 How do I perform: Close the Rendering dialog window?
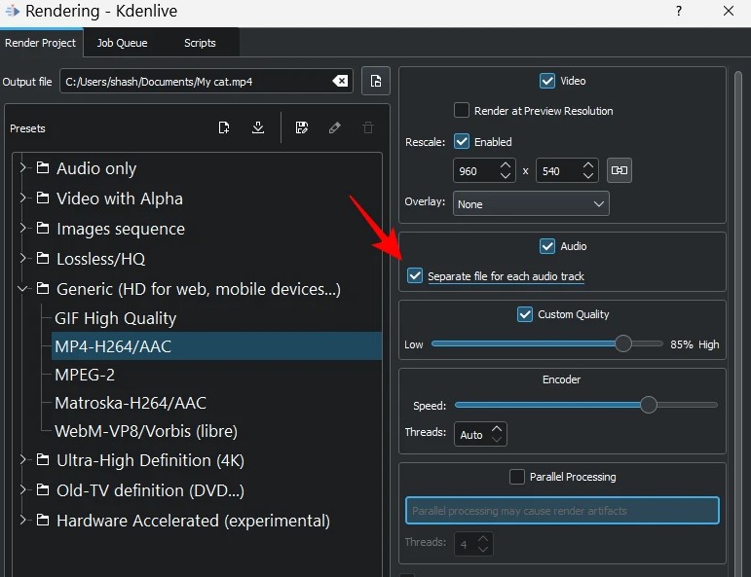(729, 11)
